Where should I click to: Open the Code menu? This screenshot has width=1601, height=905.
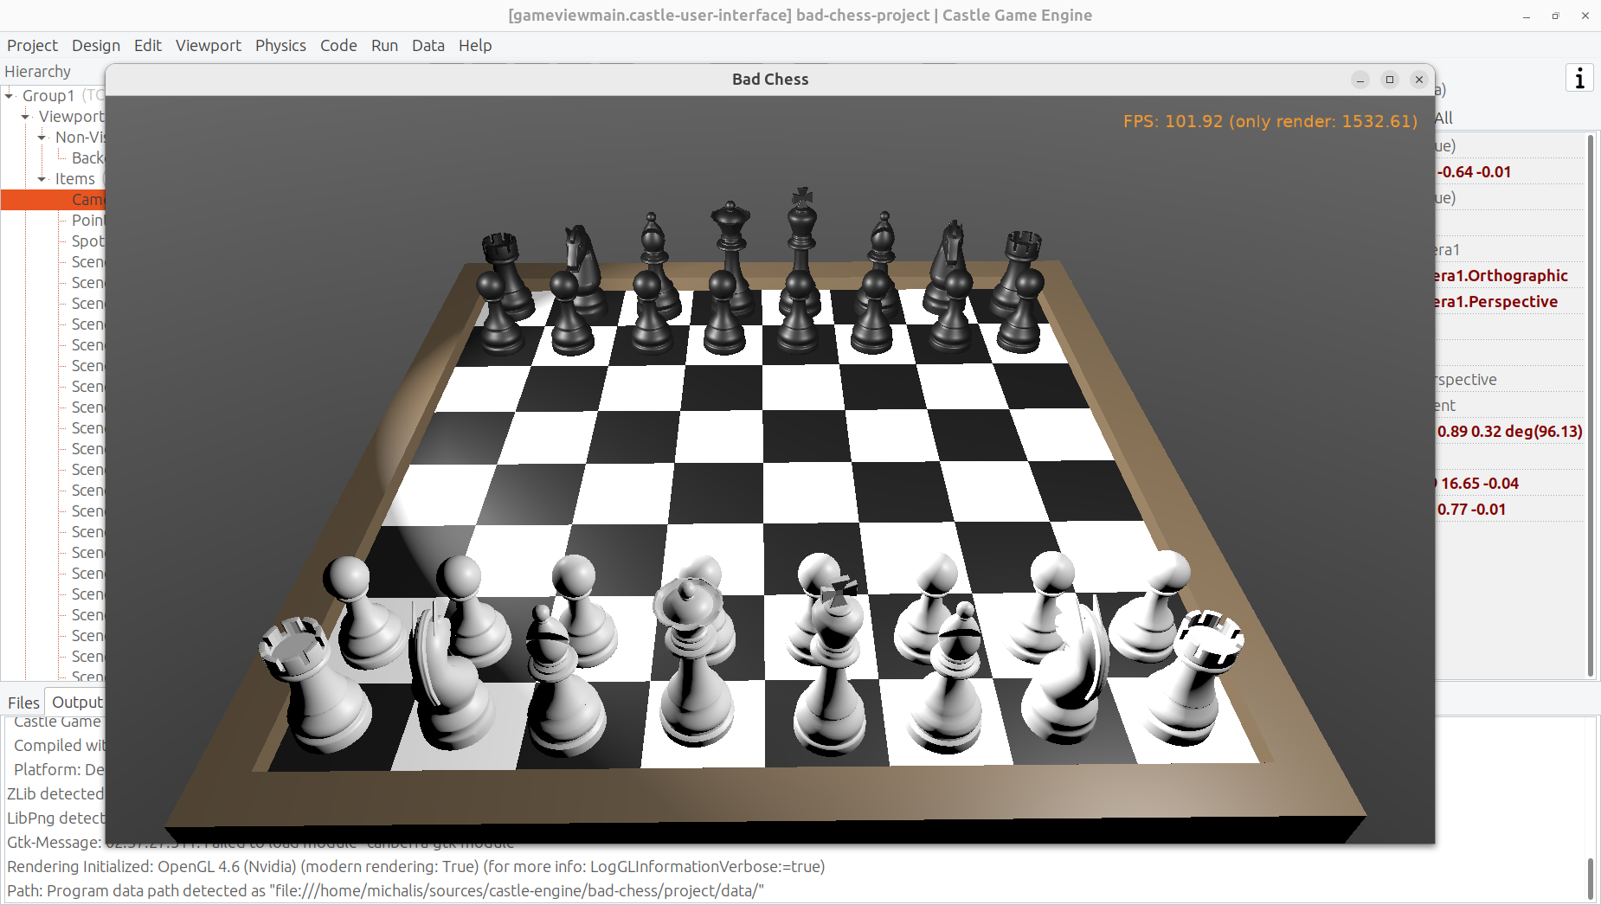tap(338, 45)
